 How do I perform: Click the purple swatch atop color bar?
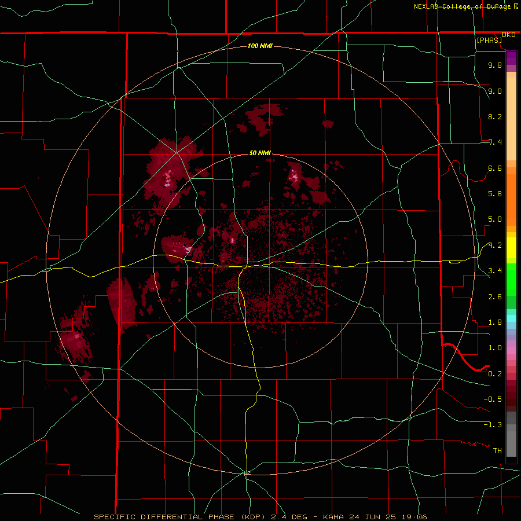(511, 58)
